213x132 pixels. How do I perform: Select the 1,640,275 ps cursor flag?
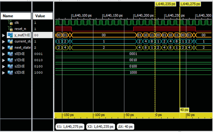point(190,4)
